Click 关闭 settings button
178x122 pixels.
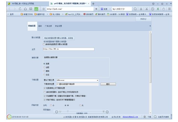tap(143, 19)
